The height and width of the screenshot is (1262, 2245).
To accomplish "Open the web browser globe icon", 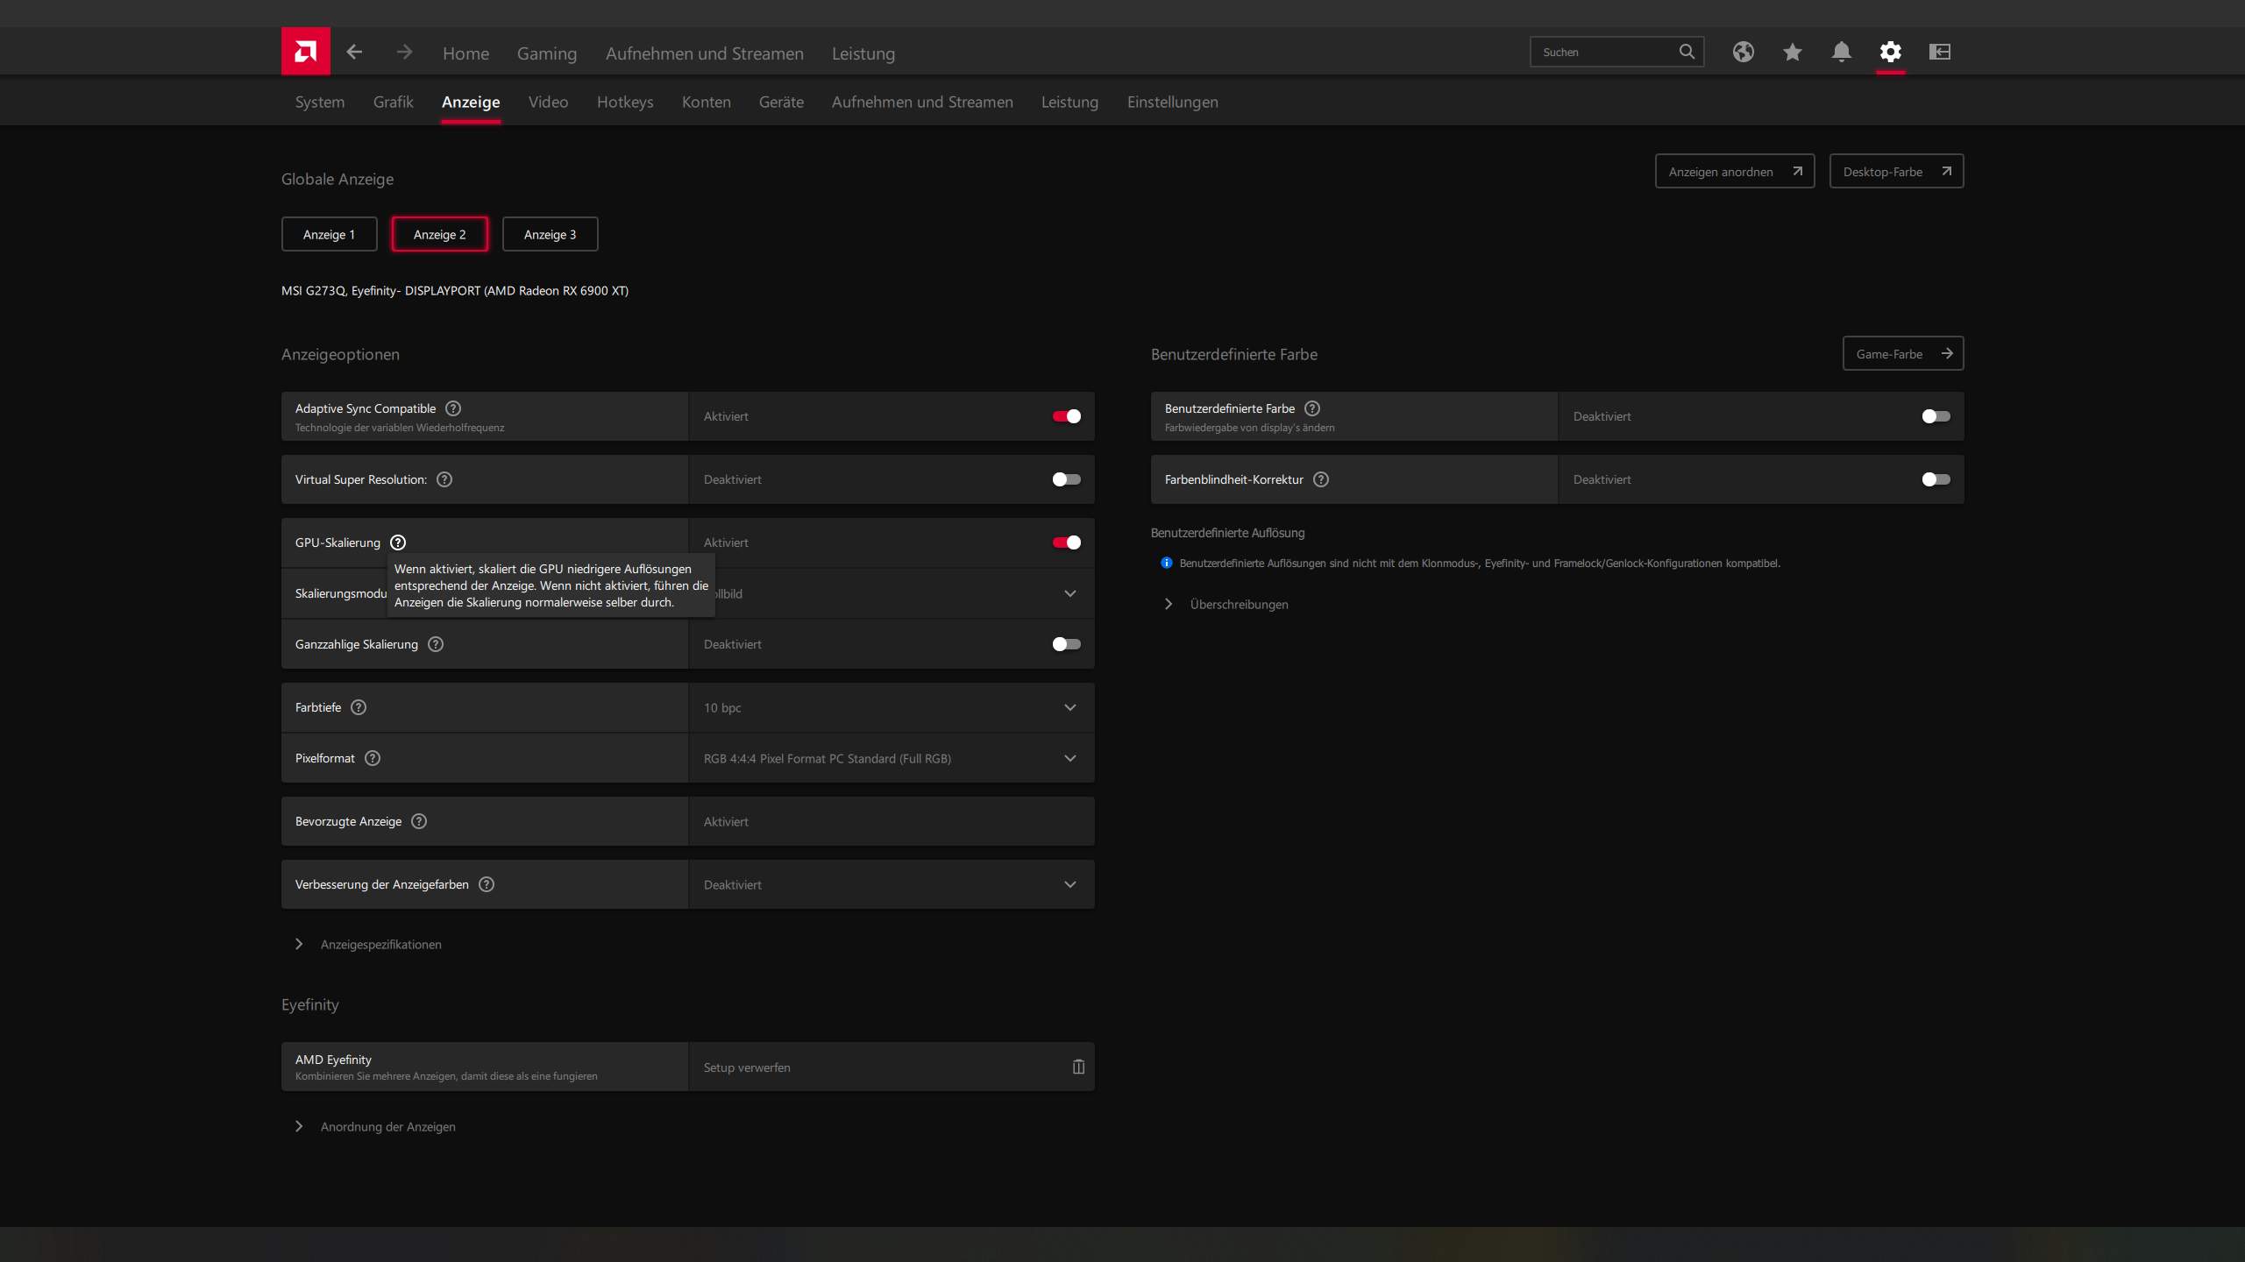I will tap(1744, 52).
